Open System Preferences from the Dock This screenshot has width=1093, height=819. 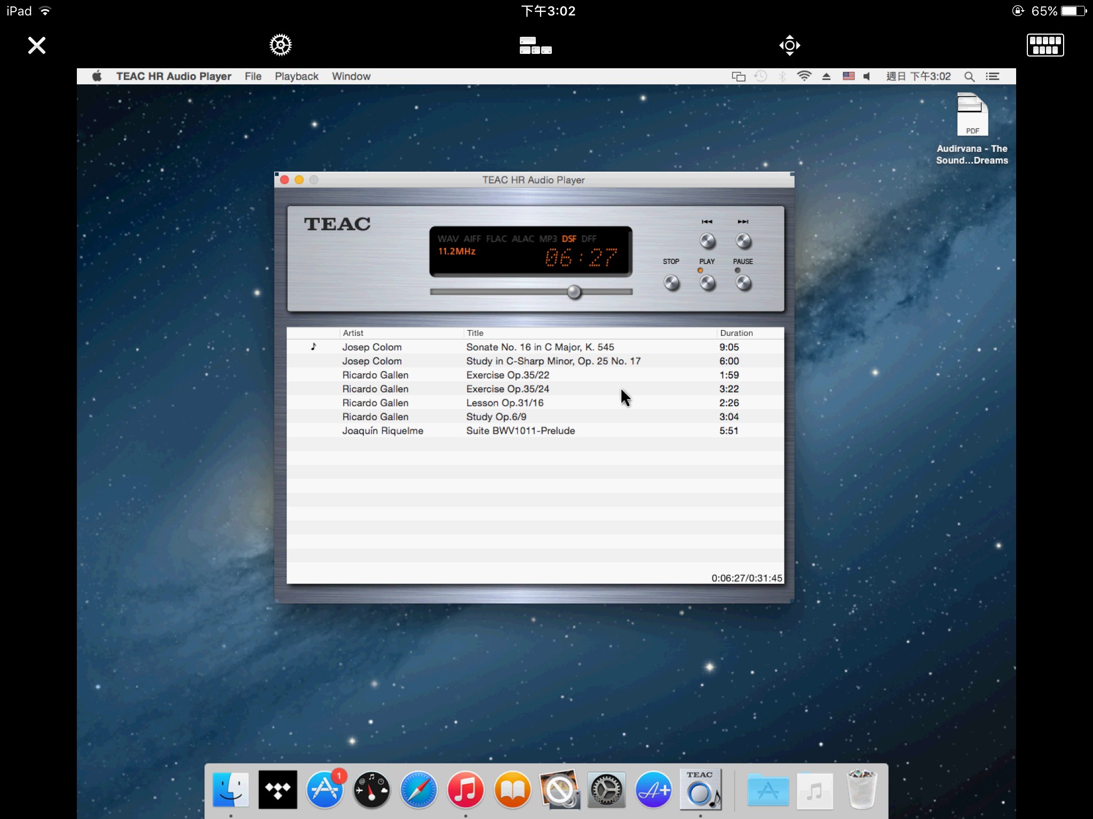(x=606, y=790)
